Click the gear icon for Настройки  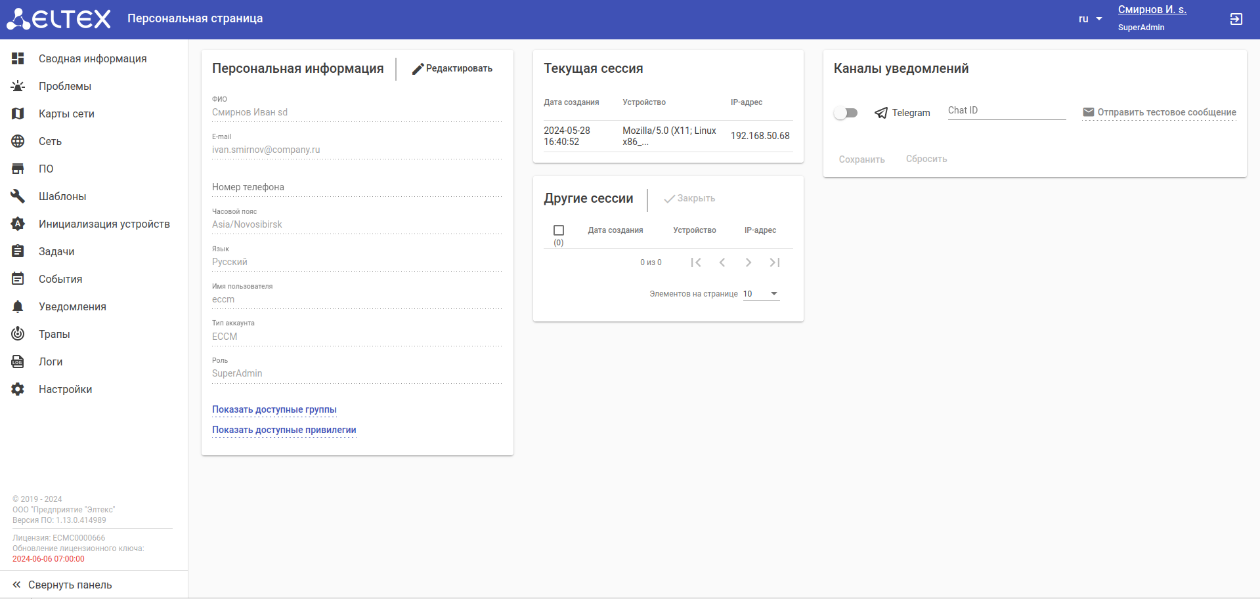click(18, 389)
